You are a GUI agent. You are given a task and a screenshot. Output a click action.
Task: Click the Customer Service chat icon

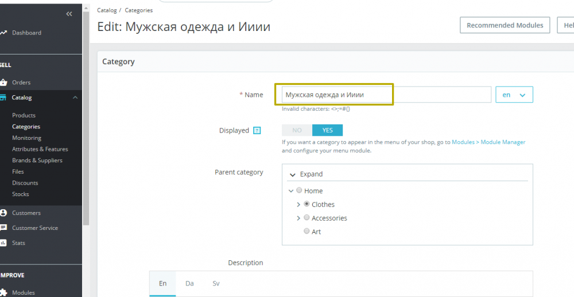click(x=3, y=228)
